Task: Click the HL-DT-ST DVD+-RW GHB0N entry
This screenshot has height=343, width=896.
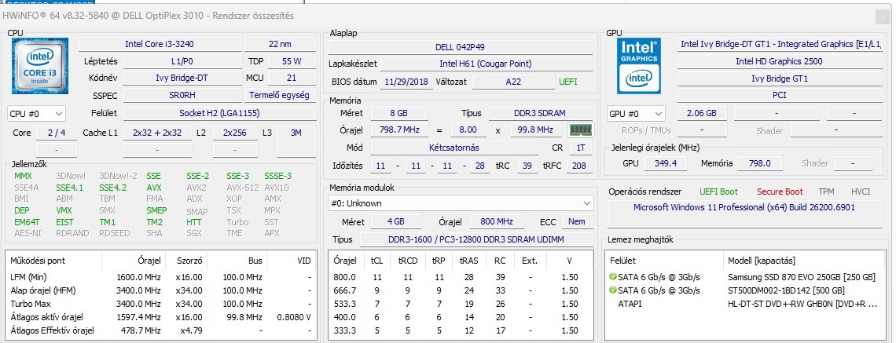Action: (x=802, y=304)
